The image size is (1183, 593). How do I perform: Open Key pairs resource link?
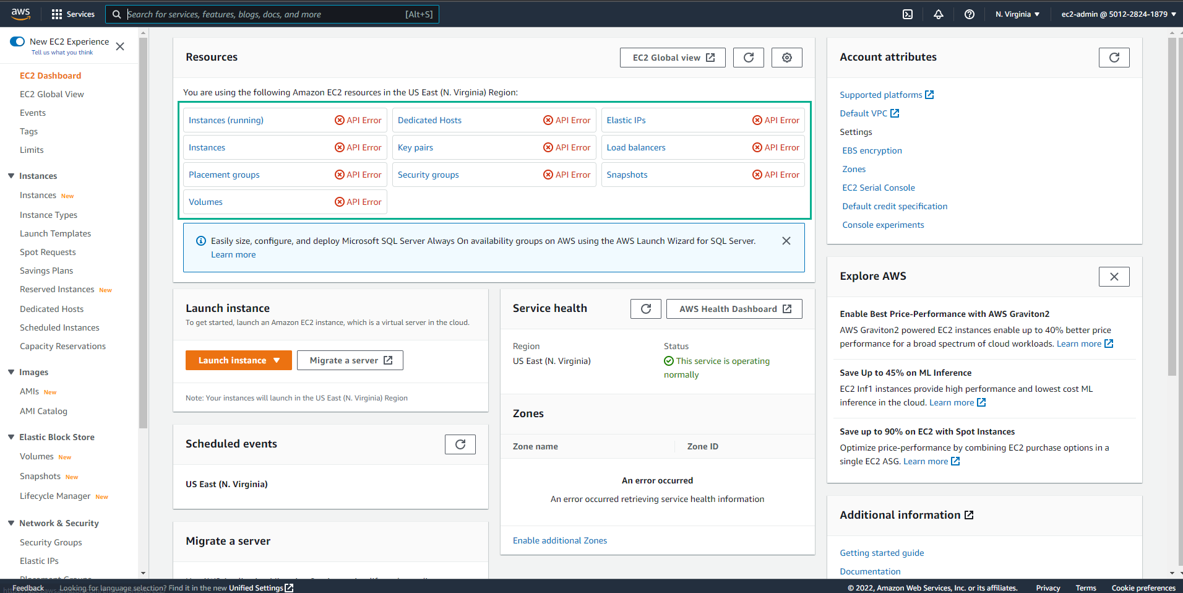coord(415,147)
